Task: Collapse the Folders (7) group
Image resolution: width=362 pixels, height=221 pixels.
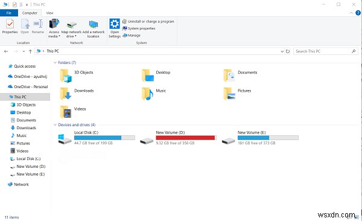Action: click(55, 63)
